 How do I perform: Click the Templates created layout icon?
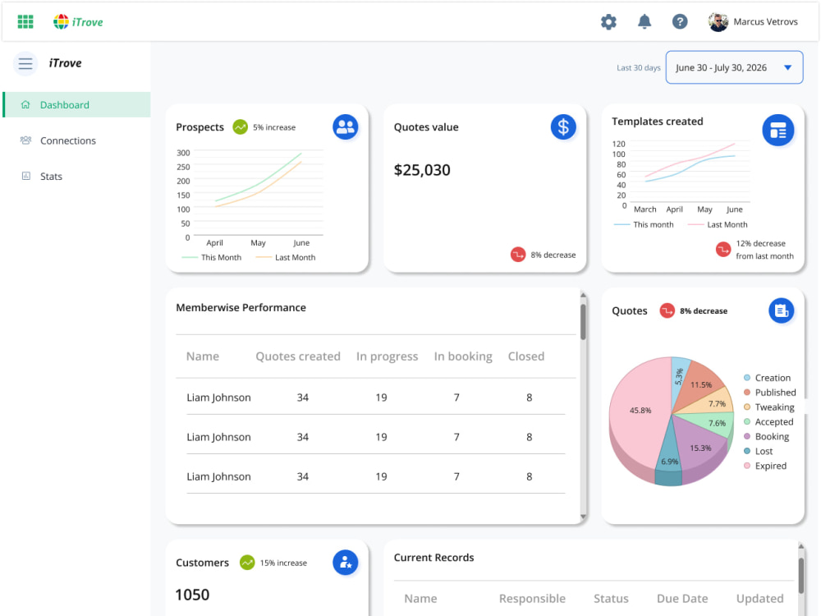[x=777, y=130]
